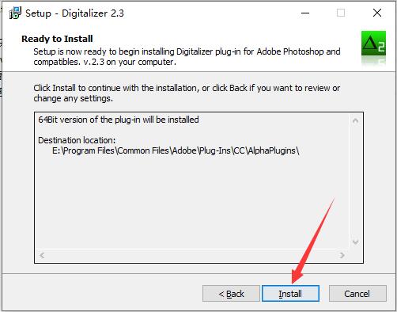Click the vertical scrollbar track in summary box
397x312 pixels.
(x=355, y=181)
